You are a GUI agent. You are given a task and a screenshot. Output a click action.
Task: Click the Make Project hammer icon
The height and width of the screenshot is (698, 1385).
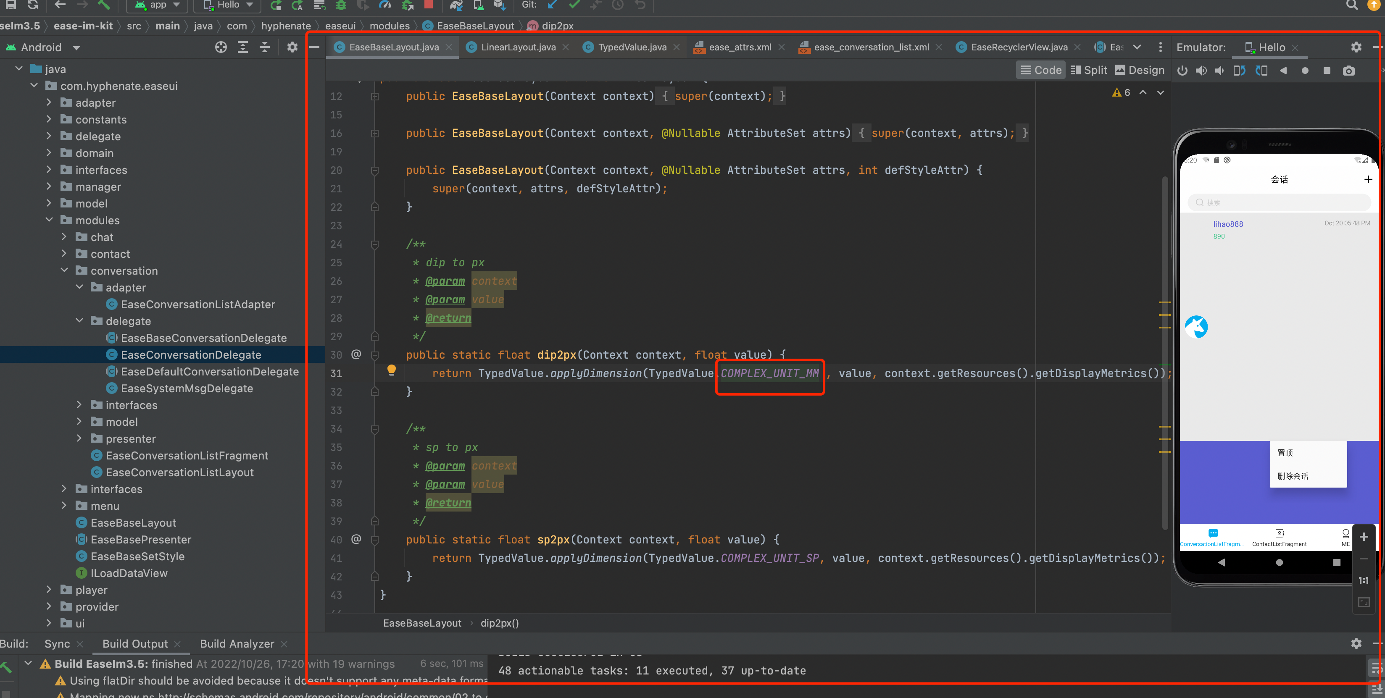point(104,5)
